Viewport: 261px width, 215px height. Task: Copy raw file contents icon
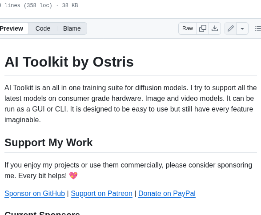coord(203,28)
